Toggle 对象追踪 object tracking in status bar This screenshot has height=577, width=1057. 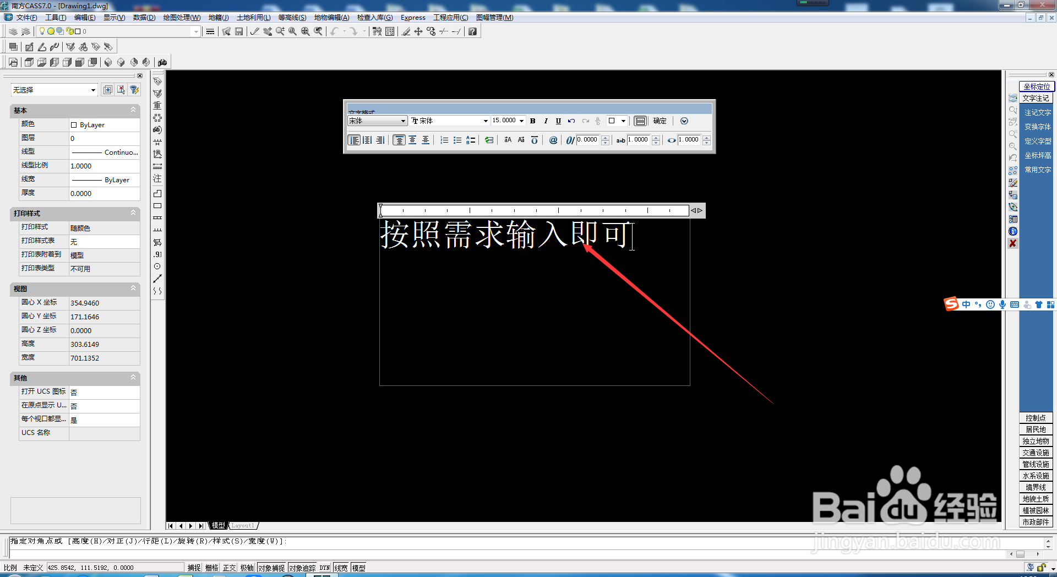(302, 568)
